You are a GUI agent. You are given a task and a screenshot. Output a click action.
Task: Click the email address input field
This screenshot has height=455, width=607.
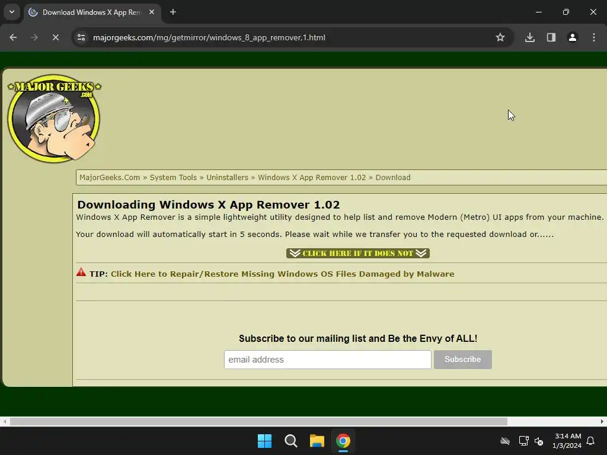coord(327,360)
